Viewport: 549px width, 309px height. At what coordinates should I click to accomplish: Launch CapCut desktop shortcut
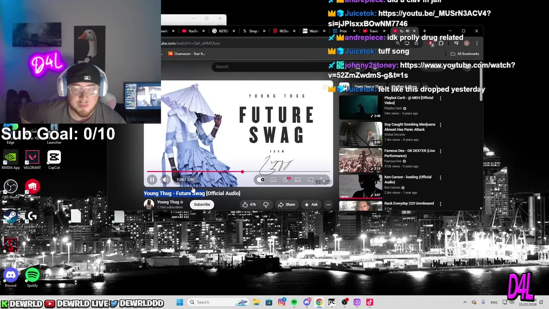(x=54, y=160)
